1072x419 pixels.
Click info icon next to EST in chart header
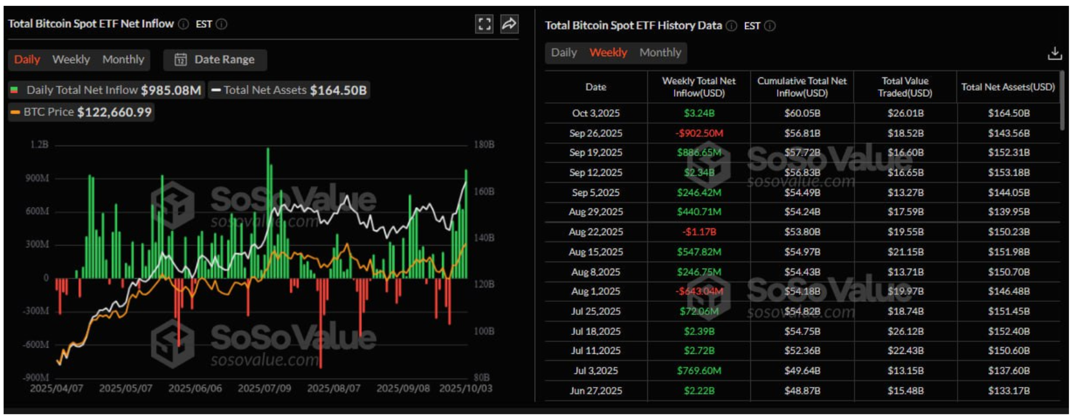coord(222,24)
